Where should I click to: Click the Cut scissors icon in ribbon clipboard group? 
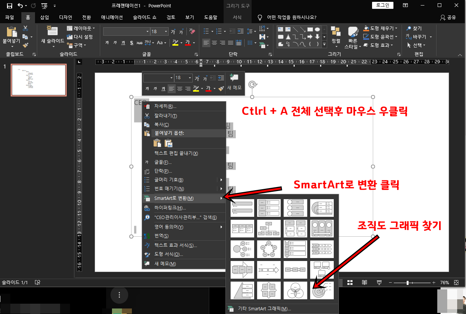pyautogui.click(x=25, y=28)
